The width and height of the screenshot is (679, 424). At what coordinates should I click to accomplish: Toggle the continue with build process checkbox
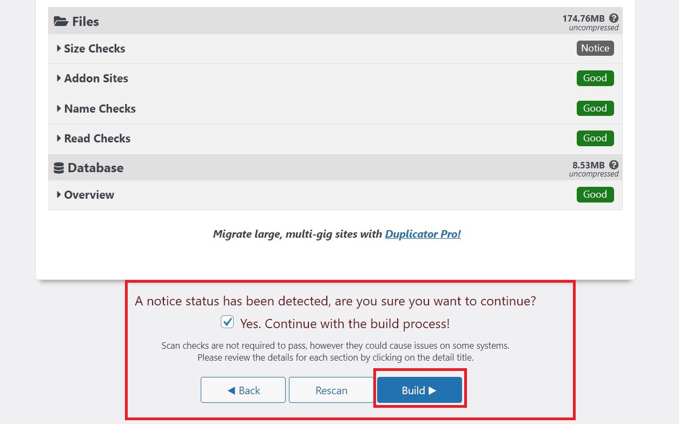(x=227, y=323)
